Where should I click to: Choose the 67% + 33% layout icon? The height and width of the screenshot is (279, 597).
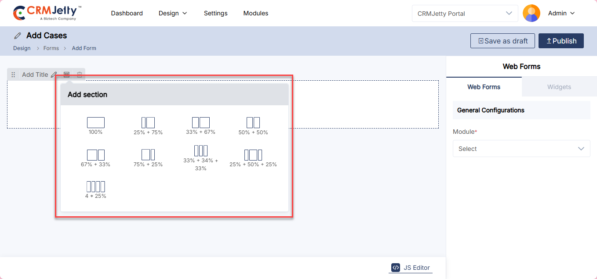pos(95,155)
